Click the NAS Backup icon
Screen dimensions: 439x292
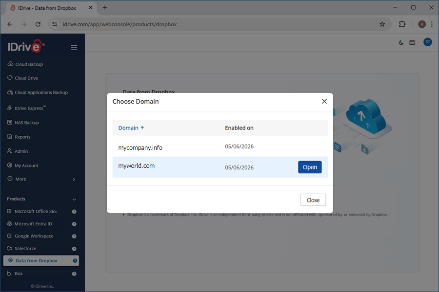click(x=10, y=122)
